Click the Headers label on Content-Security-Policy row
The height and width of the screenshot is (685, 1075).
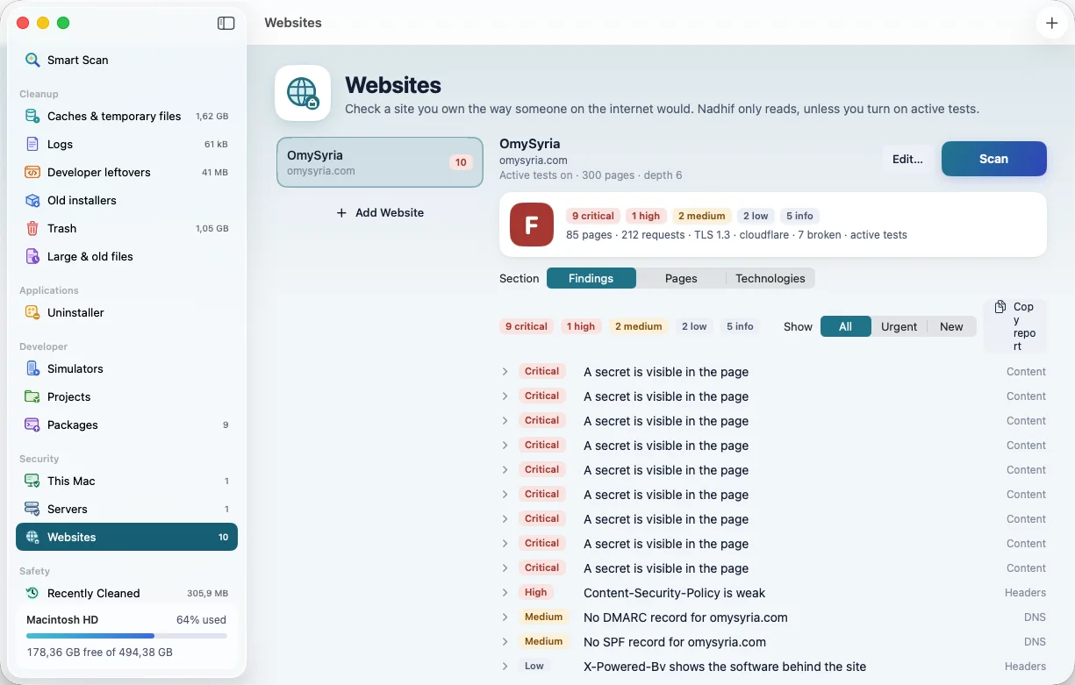click(x=1025, y=593)
